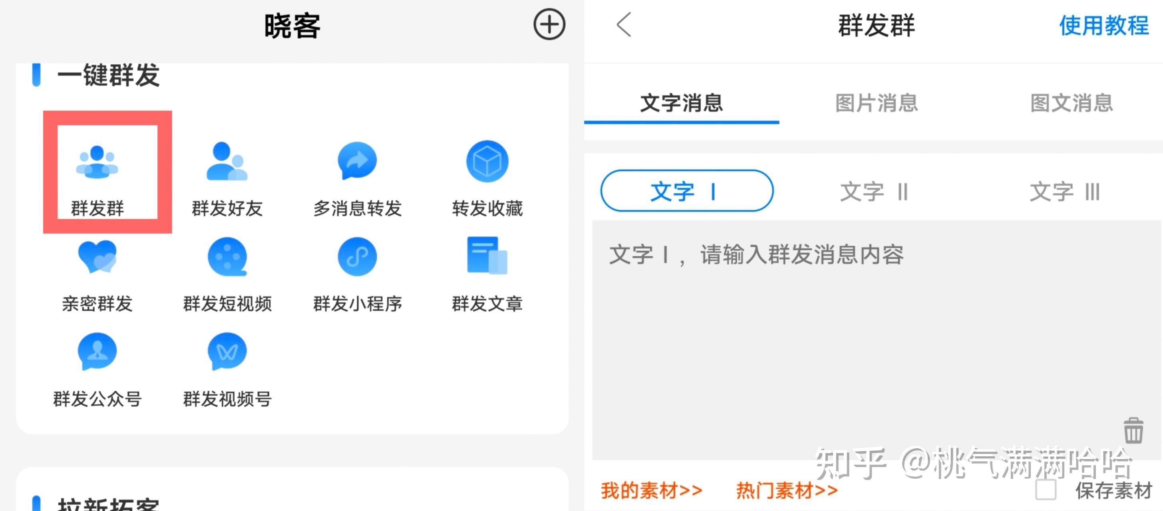Select the 文字 III sub-tab
This screenshot has height=511, width=1163.
(1064, 192)
